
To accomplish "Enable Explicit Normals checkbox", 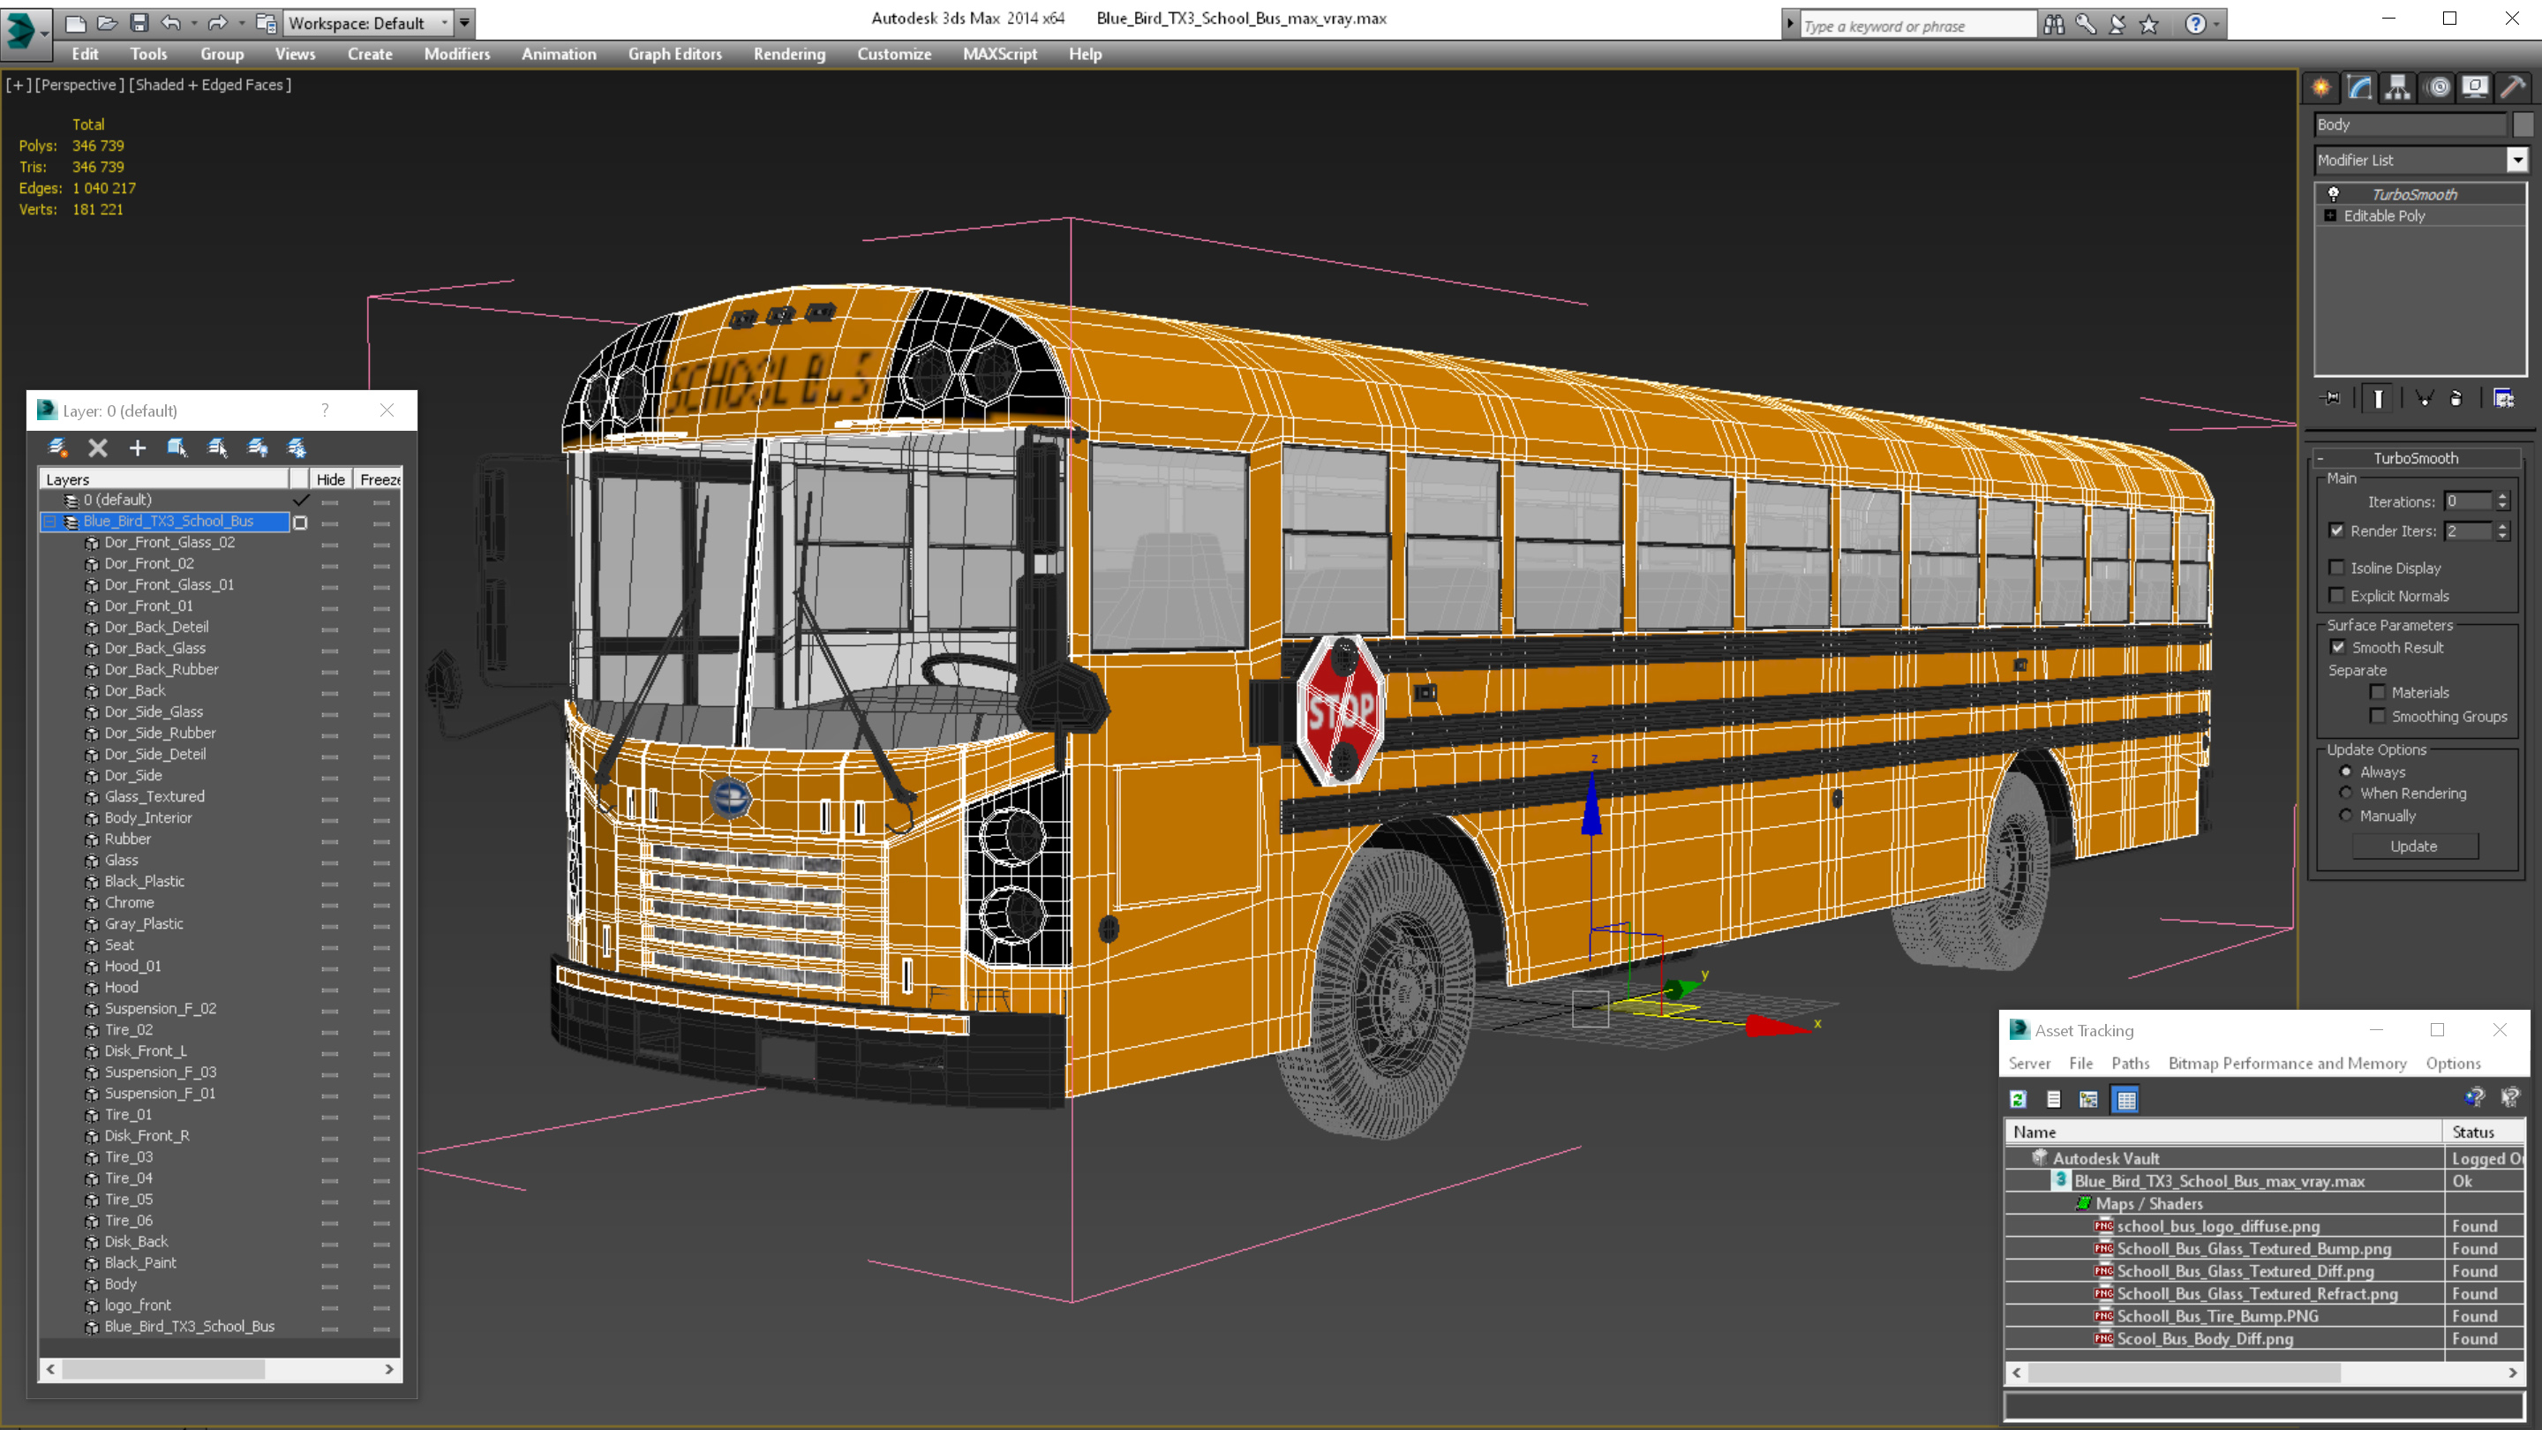I will tap(2336, 595).
